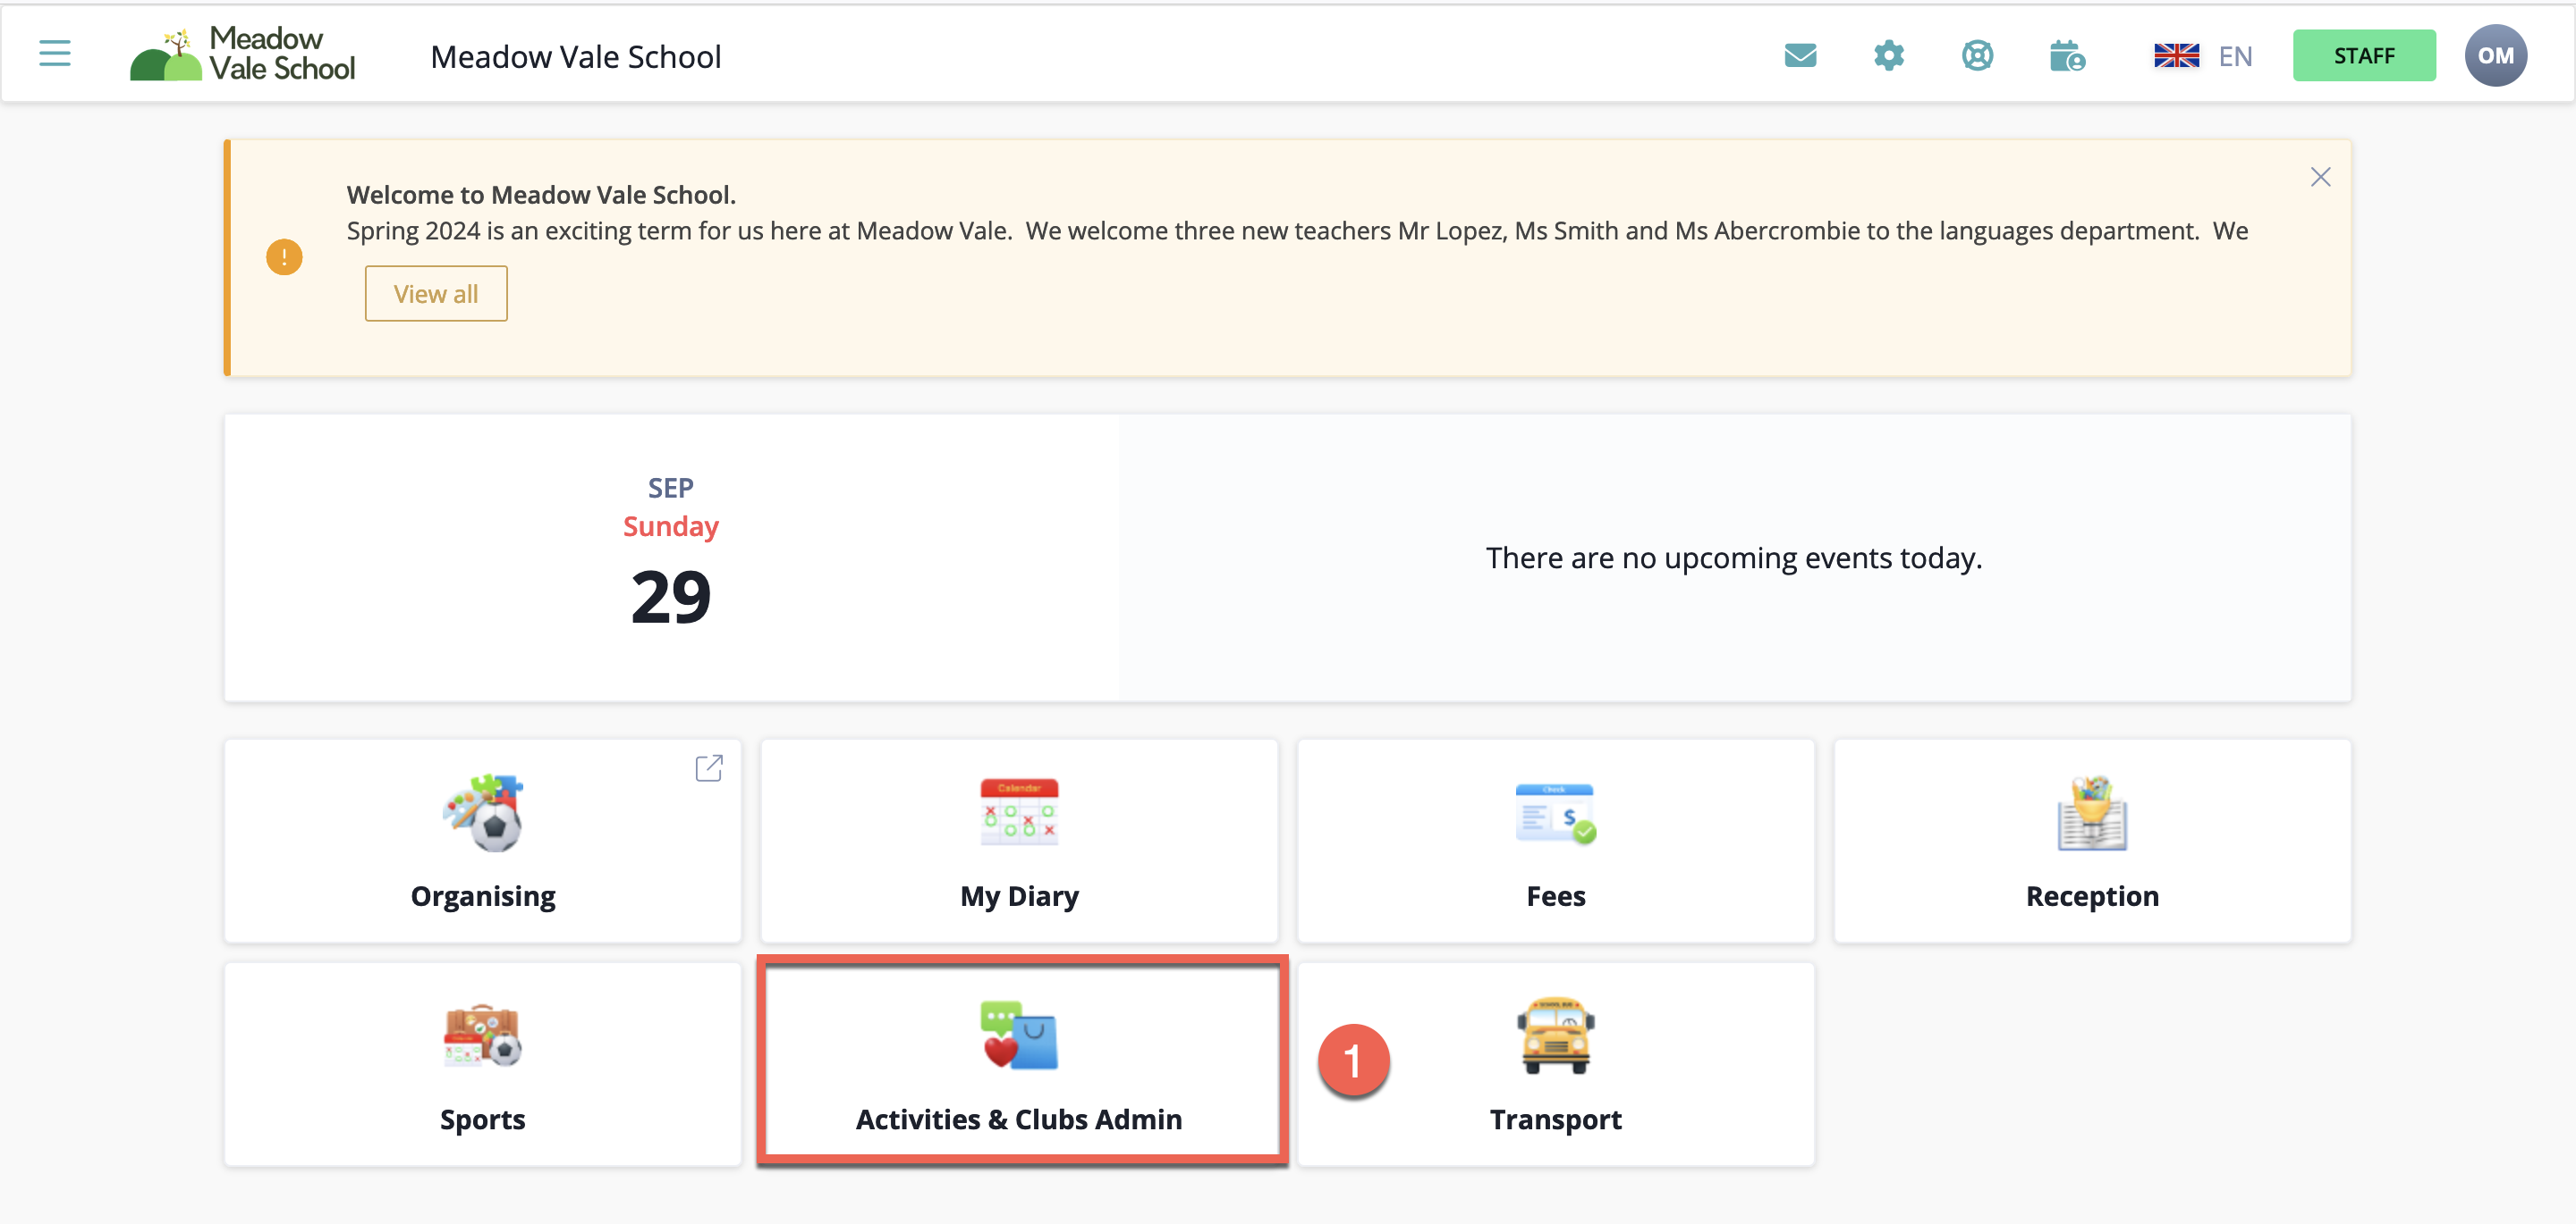Click the envelope messages icon
This screenshot has height=1224, width=2576.
click(x=1800, y=56)
